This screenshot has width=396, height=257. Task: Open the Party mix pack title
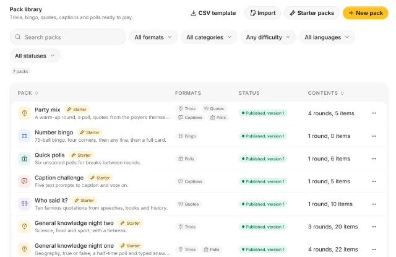point(48,110)
